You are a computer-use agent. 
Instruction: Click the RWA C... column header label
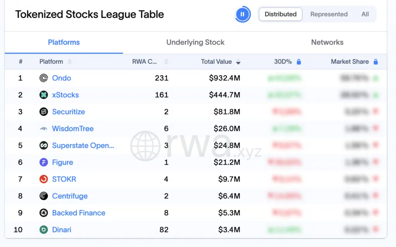145,61
